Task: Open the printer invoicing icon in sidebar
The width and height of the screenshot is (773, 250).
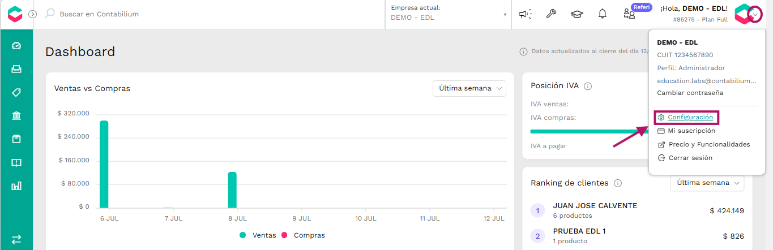Action: point(16,69)
